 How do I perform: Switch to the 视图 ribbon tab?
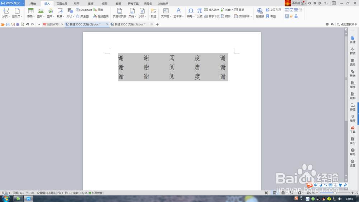pyautogui.click(x=104, y=4)
